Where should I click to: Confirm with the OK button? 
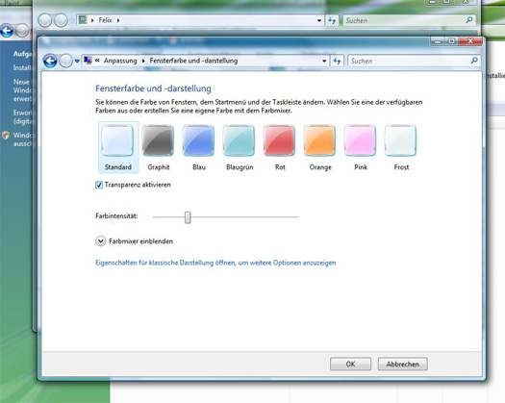[x=350, y=364]
